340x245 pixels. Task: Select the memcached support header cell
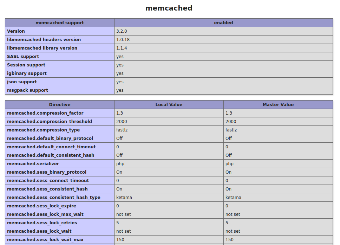(60, 23)
